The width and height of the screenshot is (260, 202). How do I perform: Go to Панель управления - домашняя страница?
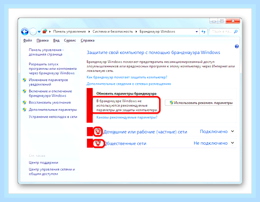[x=46, y=52]
